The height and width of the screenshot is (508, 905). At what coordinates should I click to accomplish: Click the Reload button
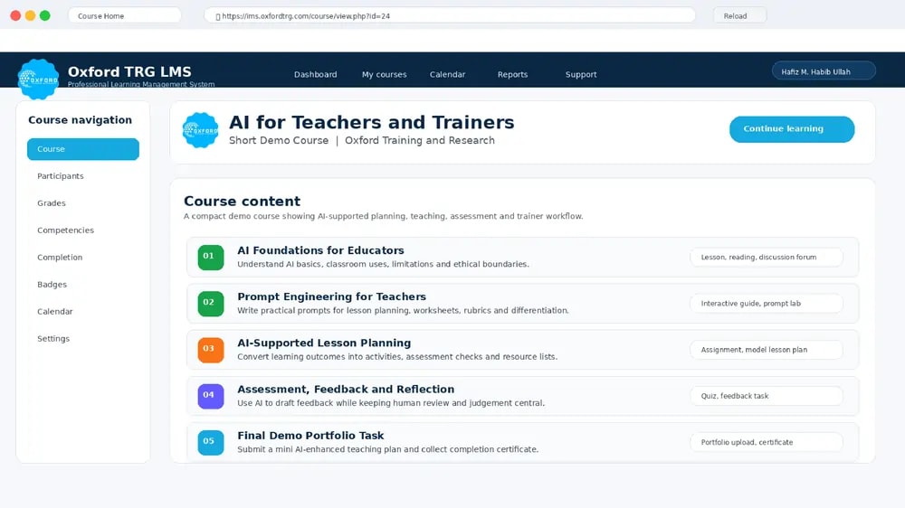tap(740, 15)
